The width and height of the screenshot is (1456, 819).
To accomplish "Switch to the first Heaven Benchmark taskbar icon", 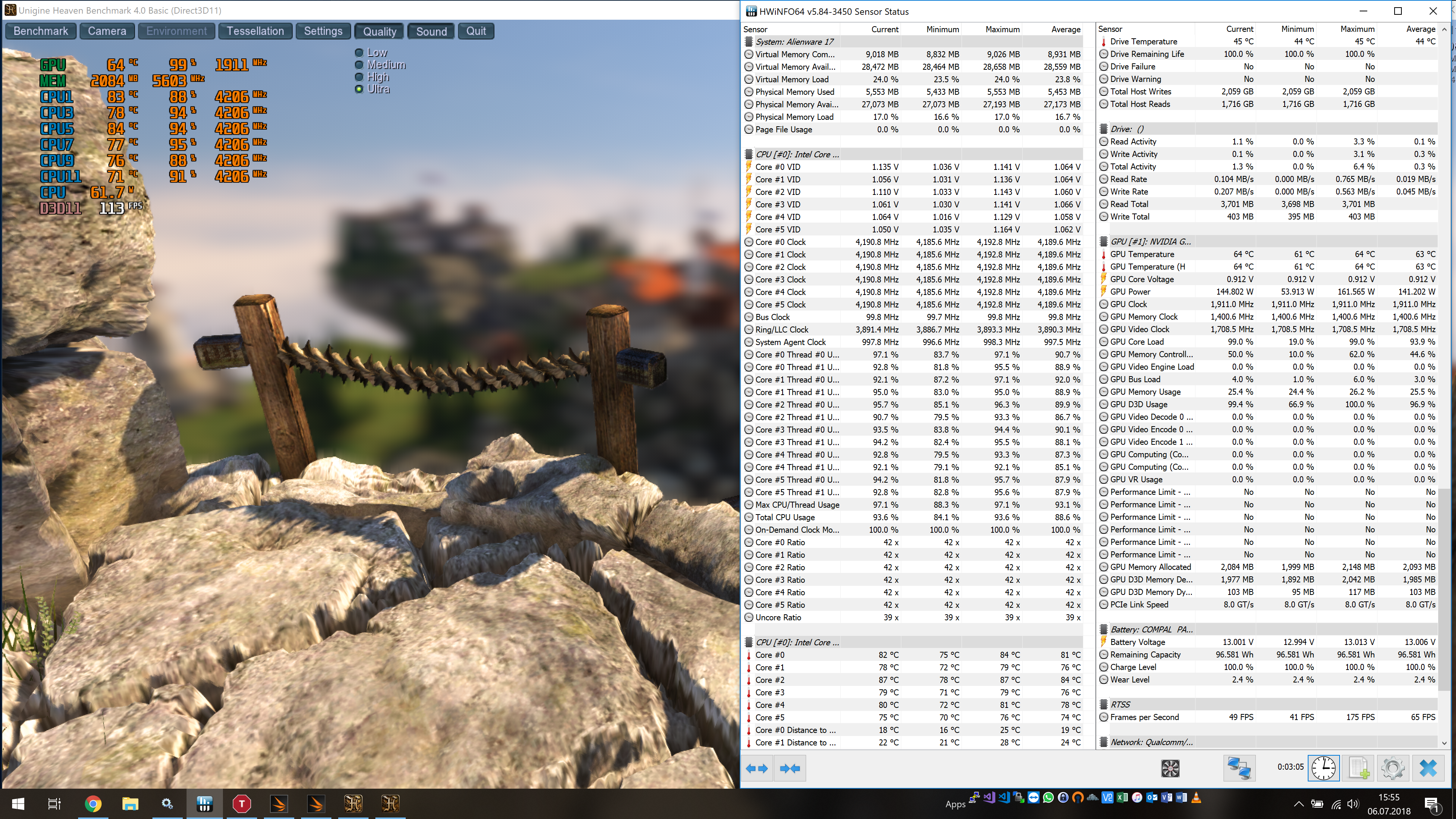I will tap(353, 803).
